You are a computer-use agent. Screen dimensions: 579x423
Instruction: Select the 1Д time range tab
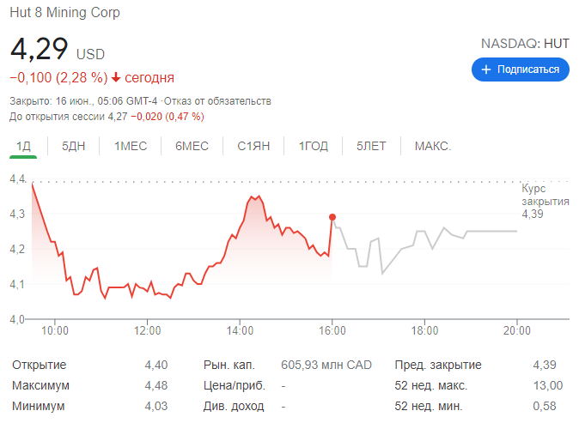point(23,146)
